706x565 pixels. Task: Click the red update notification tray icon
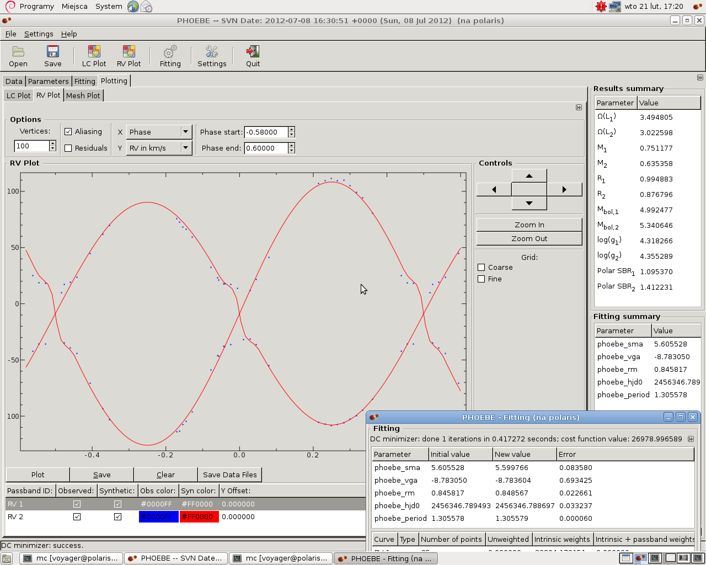pos(601,7)
